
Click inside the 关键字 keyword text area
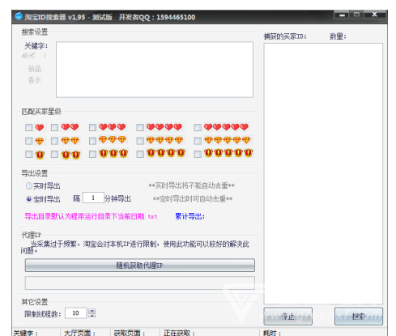(x=155, y=70)
